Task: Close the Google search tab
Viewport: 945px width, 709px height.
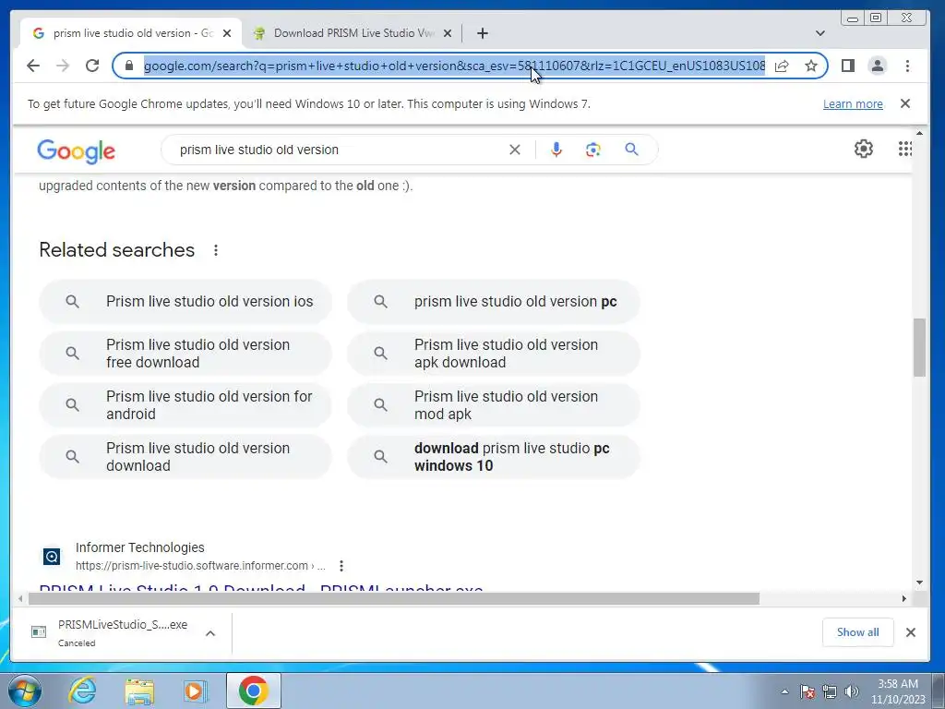Action: [x=227, y=33]
